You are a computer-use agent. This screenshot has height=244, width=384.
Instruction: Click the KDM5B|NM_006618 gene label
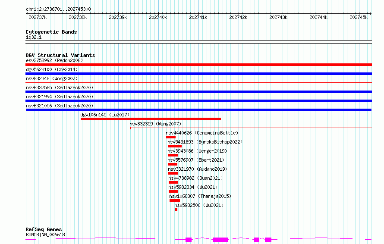[x=45, y=235]
